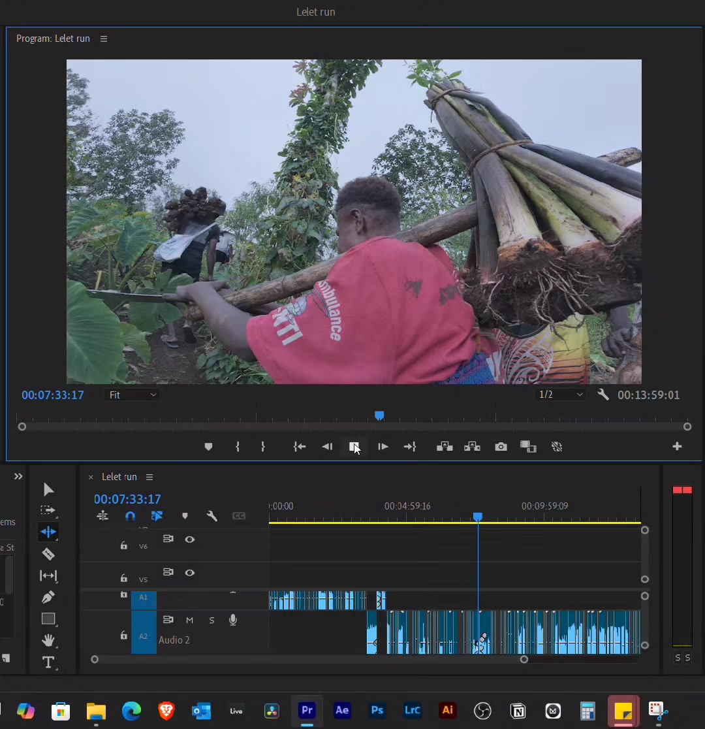Viewport: 705px width, 729px height.
Task: Open the Fit zoom level dropdown
Action: tap(133, 395)
